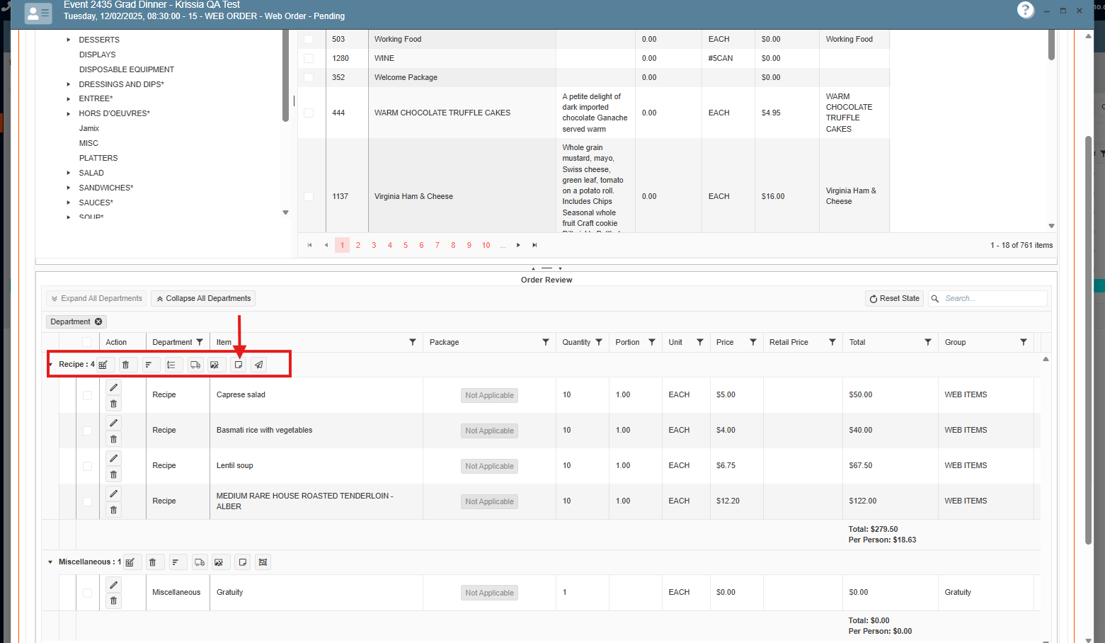The image size is (1105, 643).
Task: Select the Gratuity row checkbox
Action: (87, 593)
